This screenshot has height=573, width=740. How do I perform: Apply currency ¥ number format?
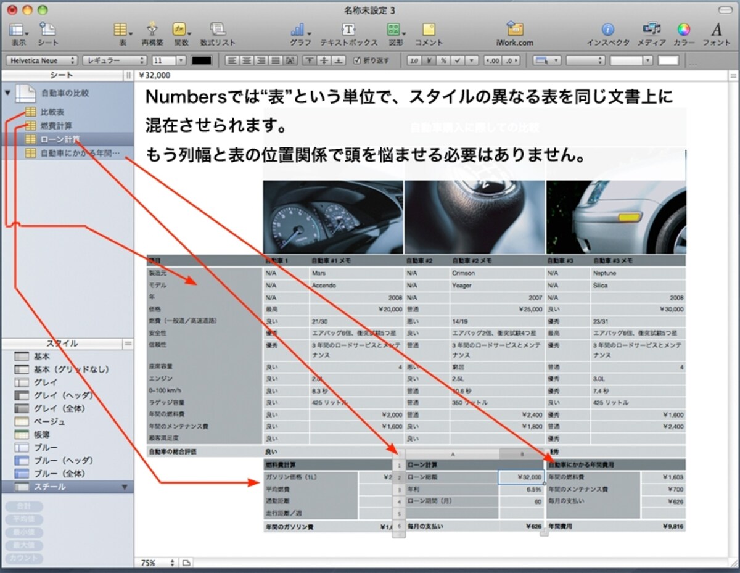[x=429, y=60]
